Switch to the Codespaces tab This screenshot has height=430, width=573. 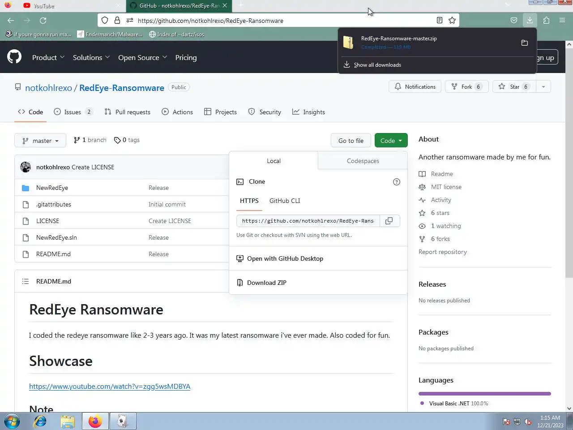tap(363, 161)
